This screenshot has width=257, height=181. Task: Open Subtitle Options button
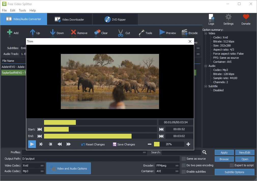click(x=235, y=172)
